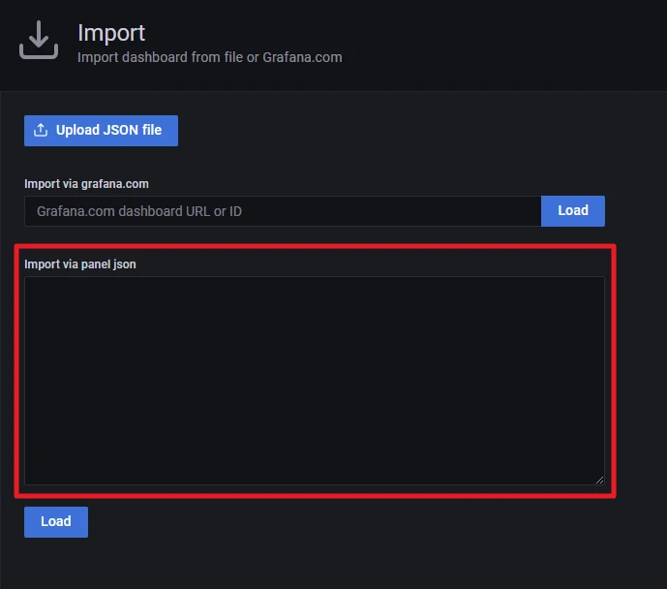
Task: Click the right end of the grafana.com URL input
Action: (x=523, y=211)
